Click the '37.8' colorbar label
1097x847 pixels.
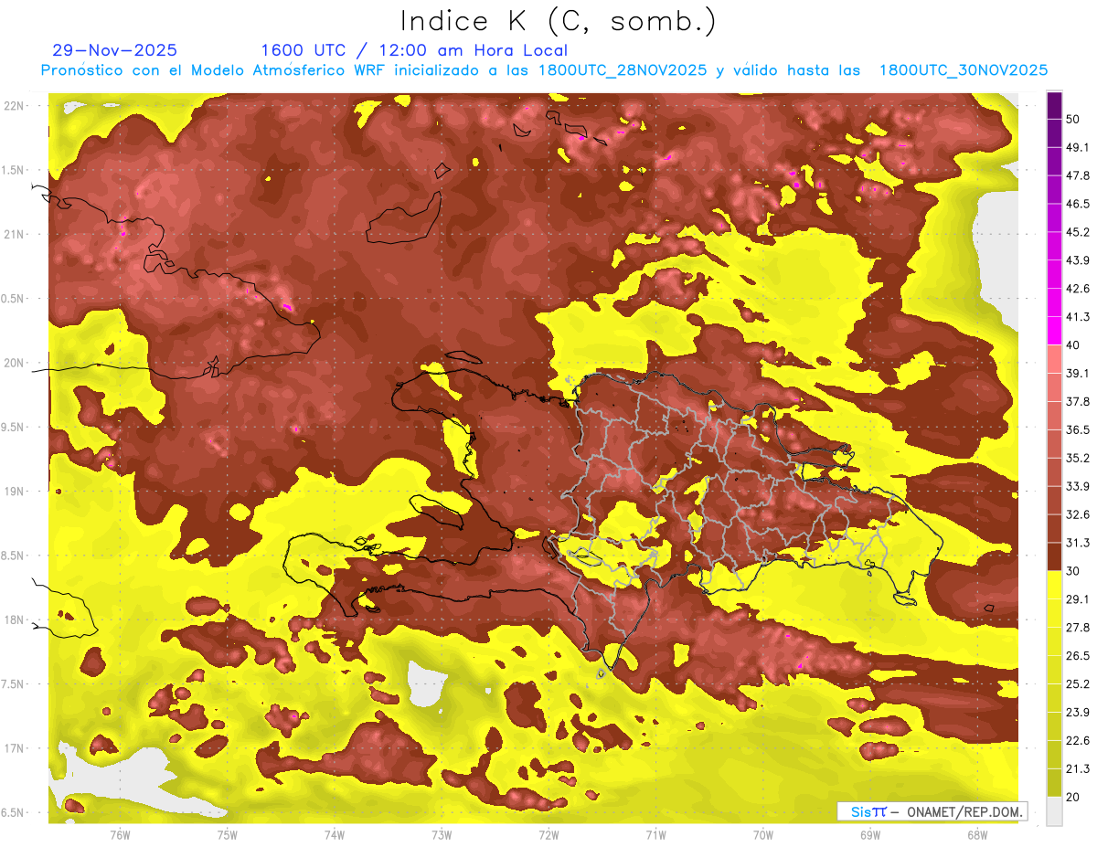pos(1078,401)
